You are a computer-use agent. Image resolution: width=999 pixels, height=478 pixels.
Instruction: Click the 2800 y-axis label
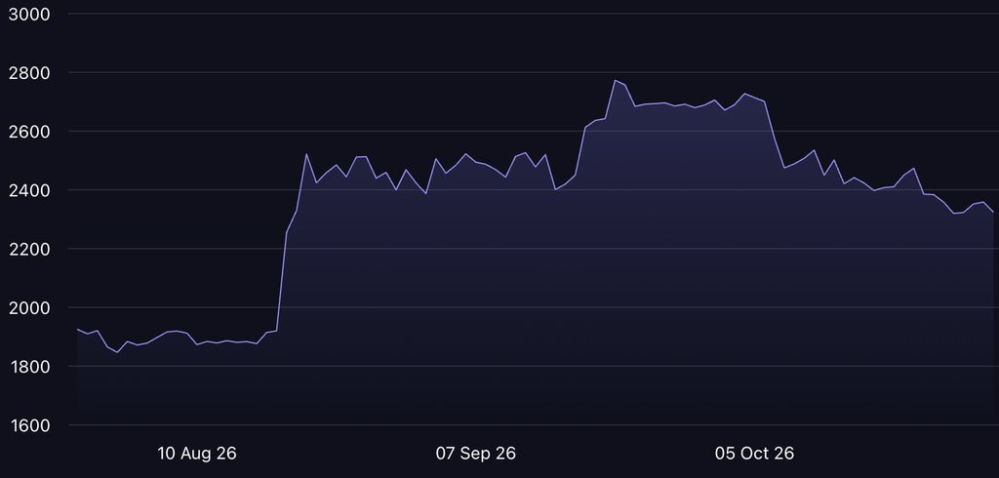click(28, 73)
